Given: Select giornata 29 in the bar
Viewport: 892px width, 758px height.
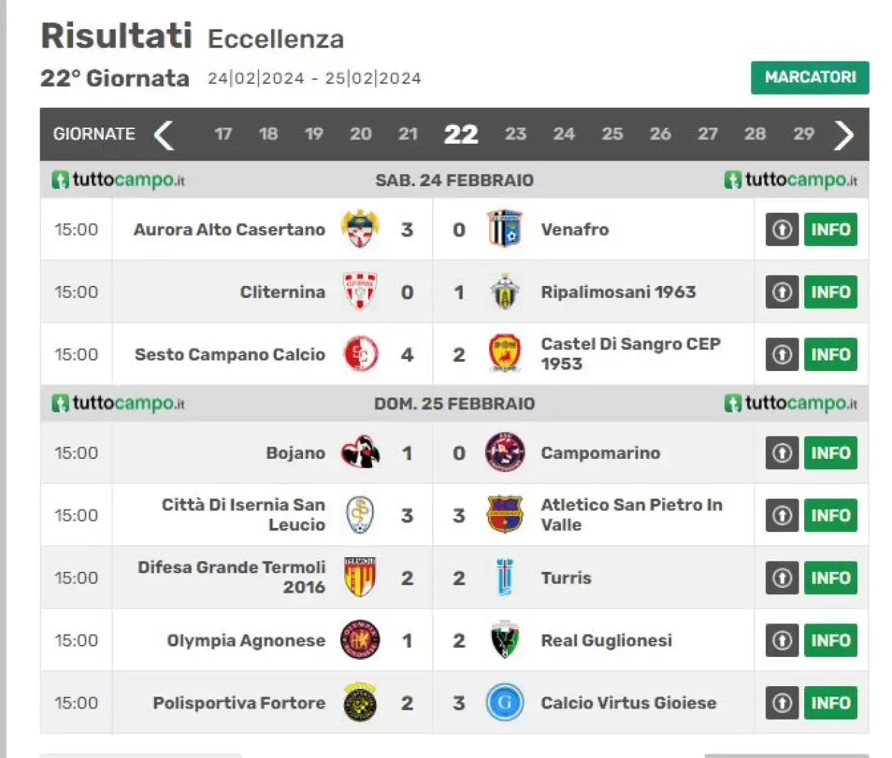Looking at the screenshot, I should 803,134.
